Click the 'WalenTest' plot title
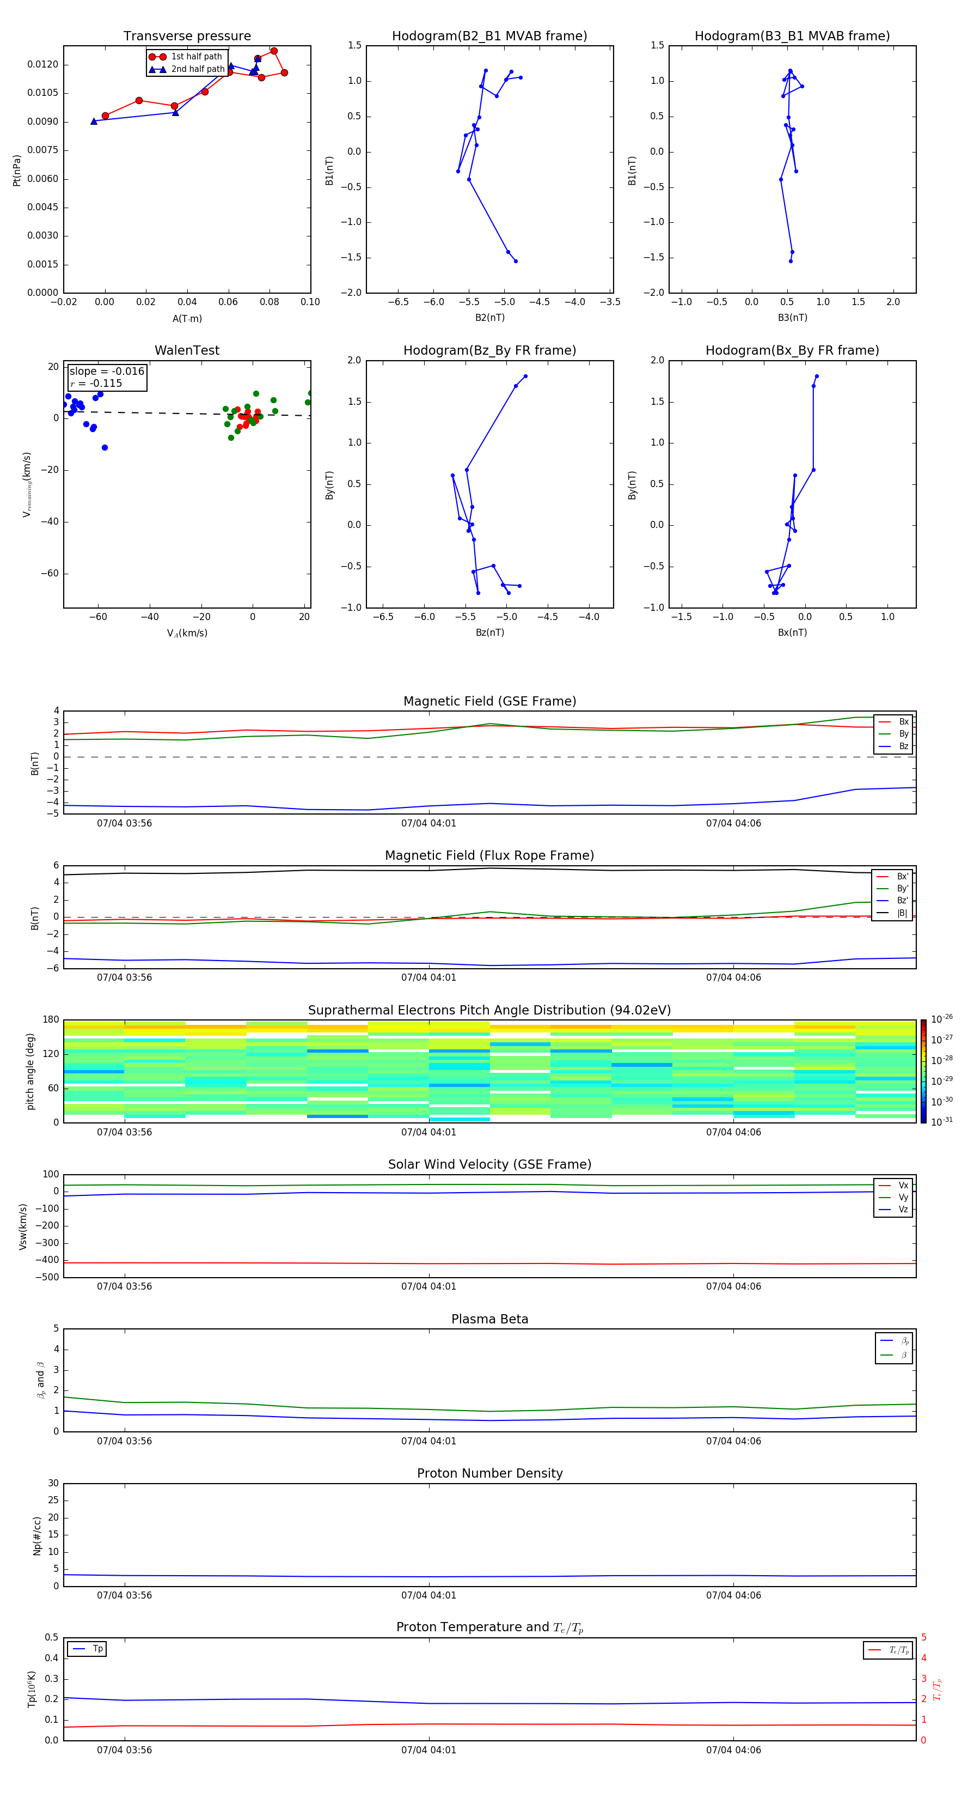 (x=187, y=350)
